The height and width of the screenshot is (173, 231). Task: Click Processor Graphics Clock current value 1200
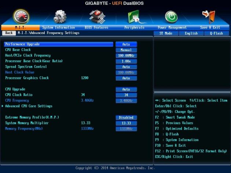click(x=85, y=78)
